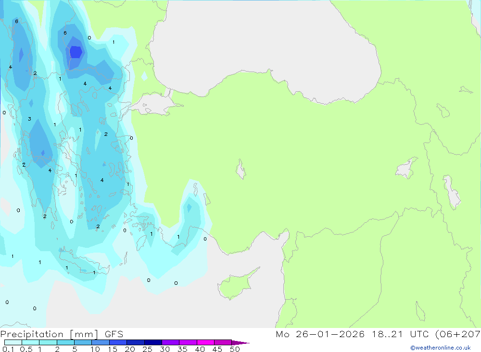481x352 pixels.
Task: Click the 'GFS' model label
Action: (114, 334)
